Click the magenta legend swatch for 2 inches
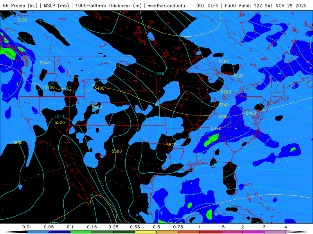The width and height of the screenshot is (313, 234). (x=254, y=232)
